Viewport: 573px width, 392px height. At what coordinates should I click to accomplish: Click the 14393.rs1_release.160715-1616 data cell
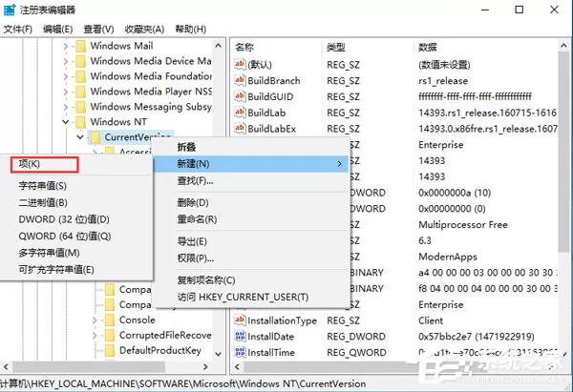pos(487,113)
